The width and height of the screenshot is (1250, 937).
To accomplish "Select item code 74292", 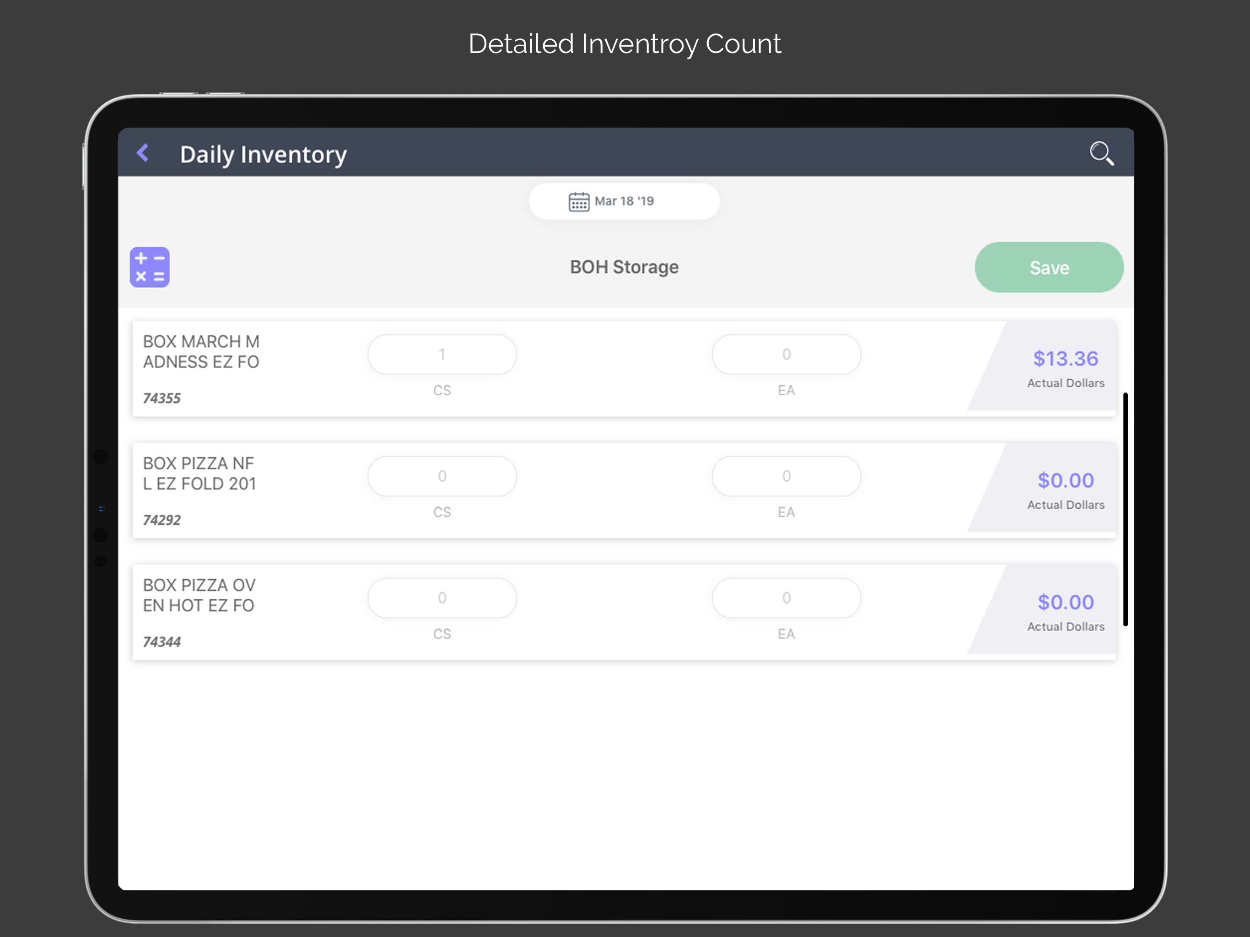I will point(162,520).
